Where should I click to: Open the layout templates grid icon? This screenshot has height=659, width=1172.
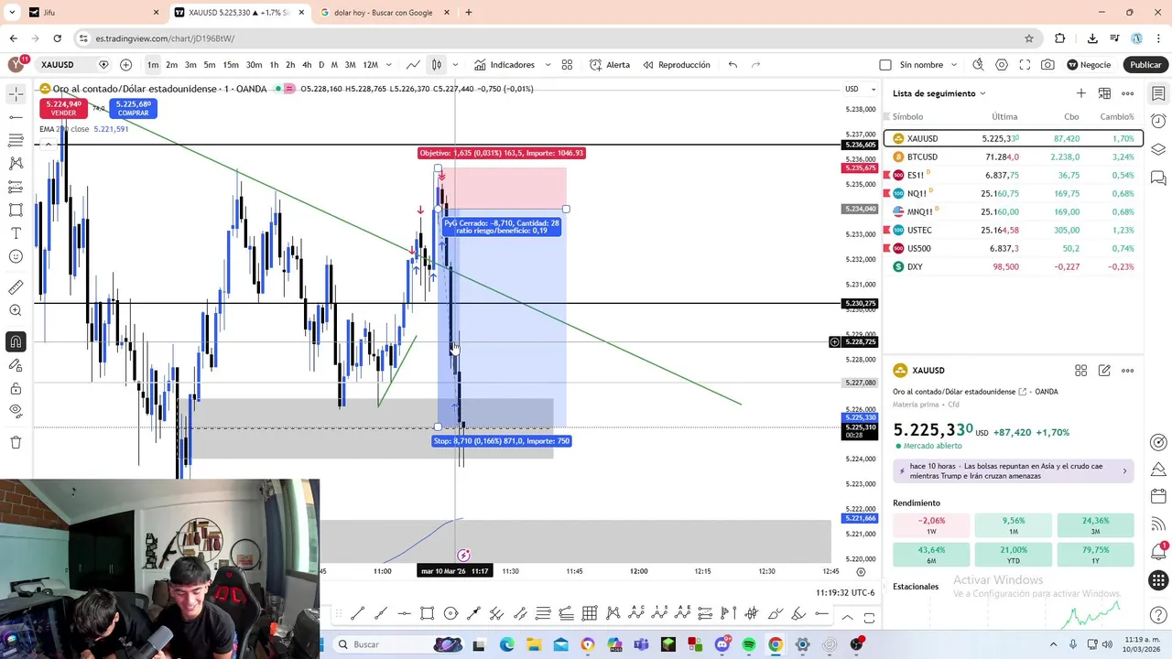[567, 65]
